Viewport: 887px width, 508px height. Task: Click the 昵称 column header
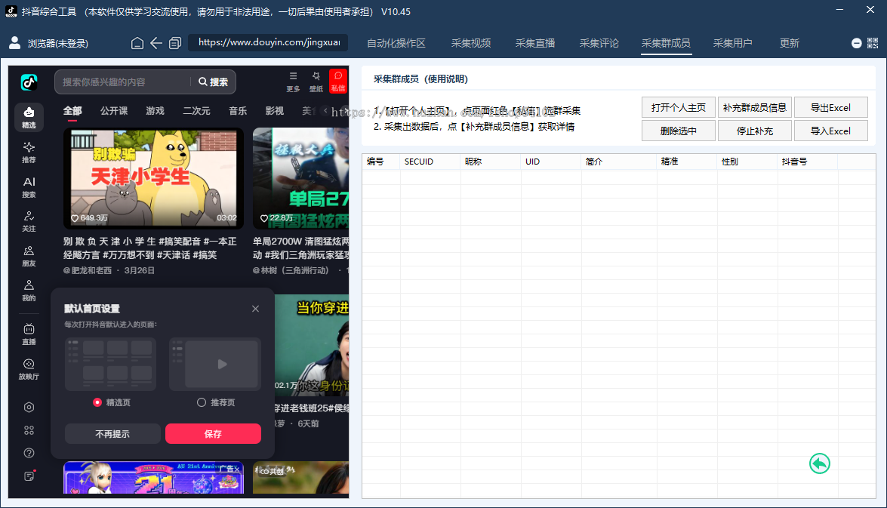(491, 162)
